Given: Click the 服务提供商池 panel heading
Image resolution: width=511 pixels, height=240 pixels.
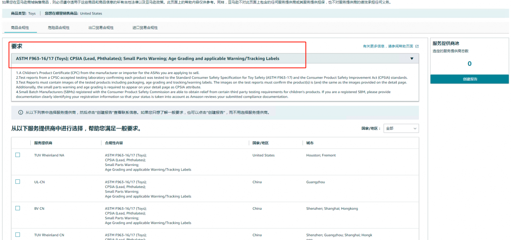Looking at the screenshot, I should (x=446, y=43).
